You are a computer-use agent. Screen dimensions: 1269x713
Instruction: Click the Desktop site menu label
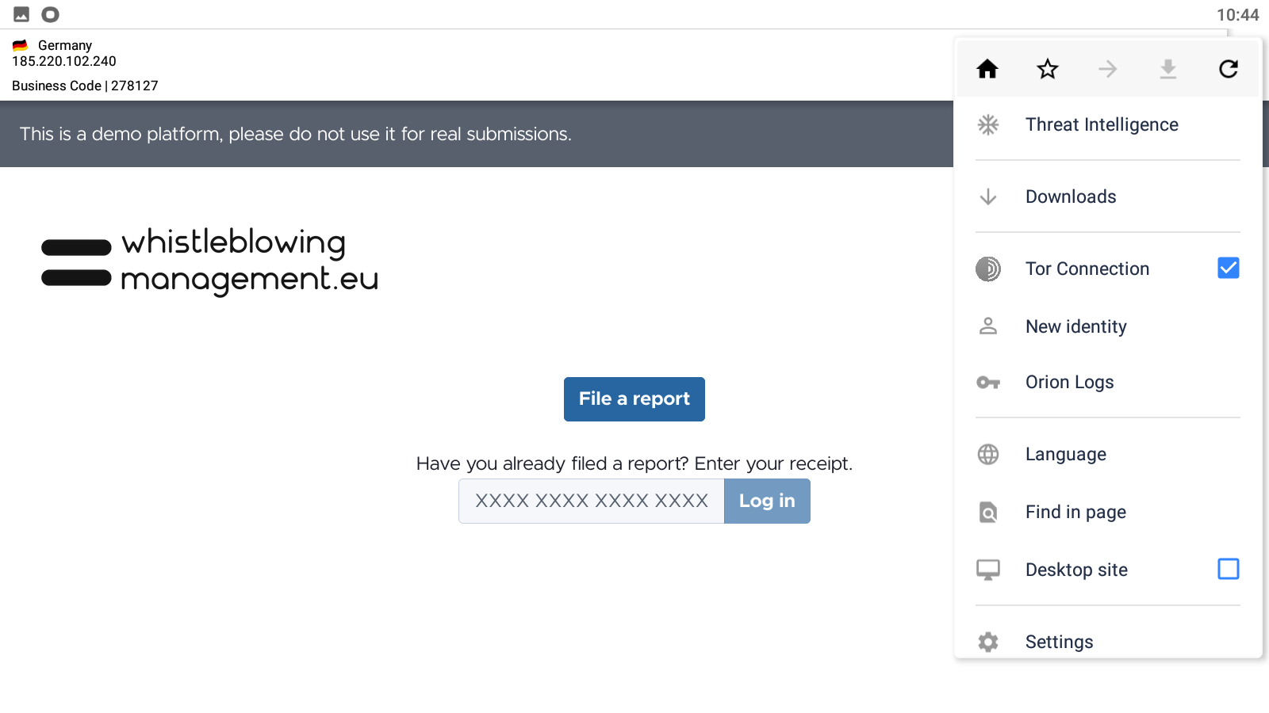click(x=1076, y=570)
